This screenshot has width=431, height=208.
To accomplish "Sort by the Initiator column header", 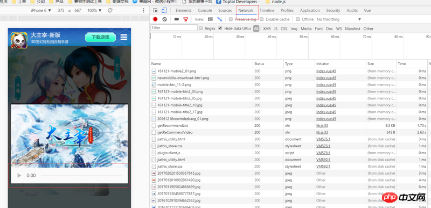I will pyautogui.click(x=340, y=63).
